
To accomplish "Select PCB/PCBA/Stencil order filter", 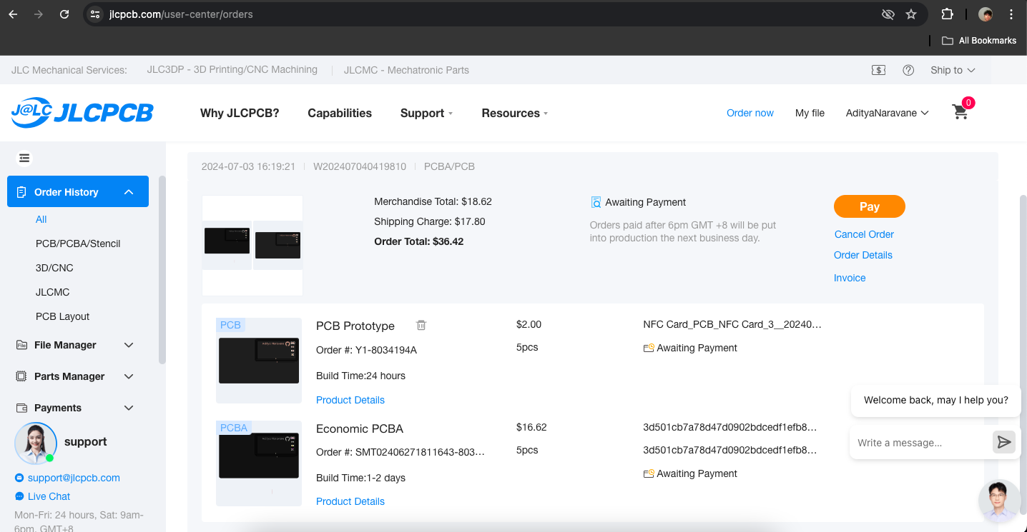I will (x=78, y=244).
